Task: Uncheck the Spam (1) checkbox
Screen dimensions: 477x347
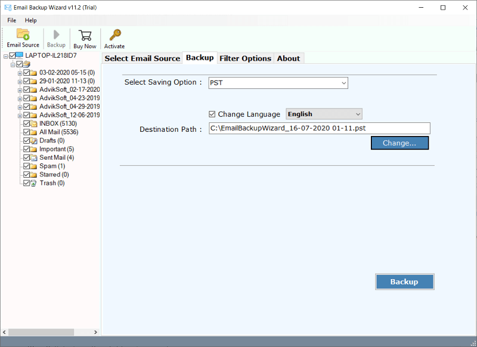Action: (26, 166)
